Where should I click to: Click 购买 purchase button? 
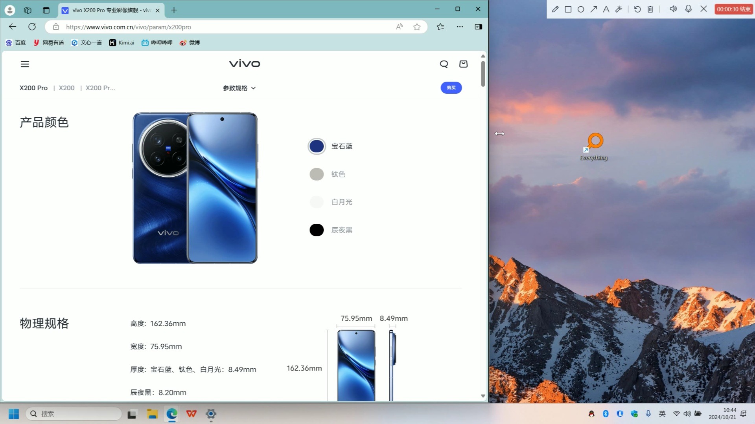click(451, 88)
